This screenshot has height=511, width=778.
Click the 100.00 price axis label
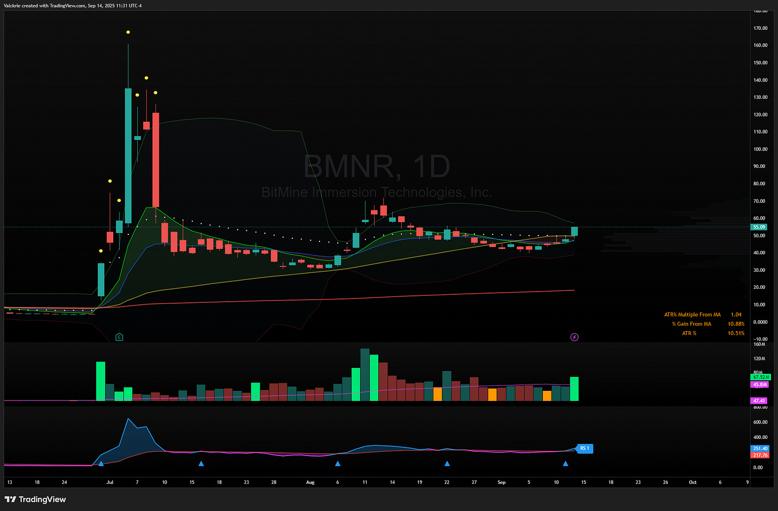(760, 149)
